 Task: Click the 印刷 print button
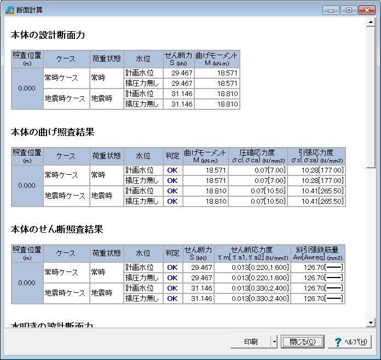[251, 341]
